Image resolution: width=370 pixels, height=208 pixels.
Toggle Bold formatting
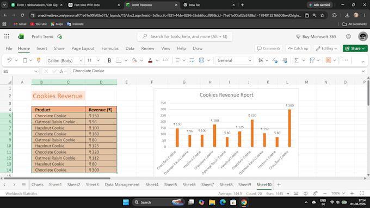(109, 60)
